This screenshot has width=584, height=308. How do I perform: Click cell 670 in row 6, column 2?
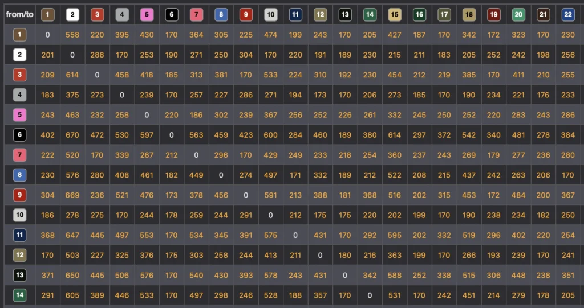72,135
